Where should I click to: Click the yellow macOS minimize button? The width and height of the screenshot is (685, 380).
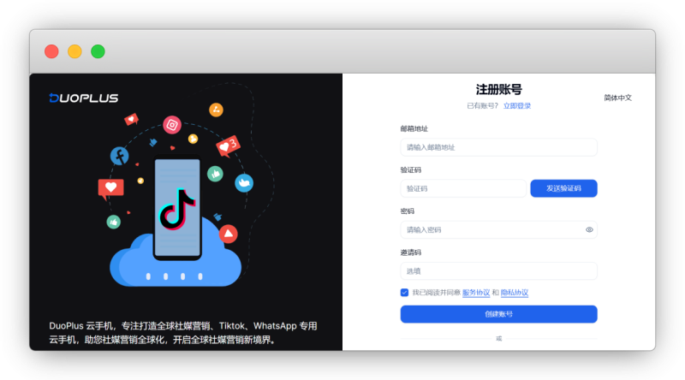pos(74,51)
